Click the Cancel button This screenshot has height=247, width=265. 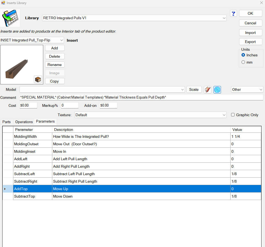pyautogui.click(x=251, y=23)
